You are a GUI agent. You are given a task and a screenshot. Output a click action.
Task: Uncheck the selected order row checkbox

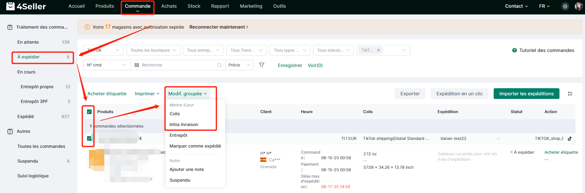pyautogui.click(x=89, y=138)
